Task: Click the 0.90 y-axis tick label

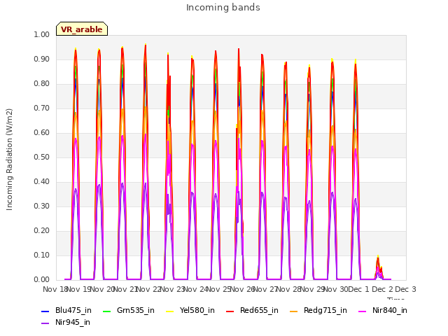Action: [x=42, y=59]
